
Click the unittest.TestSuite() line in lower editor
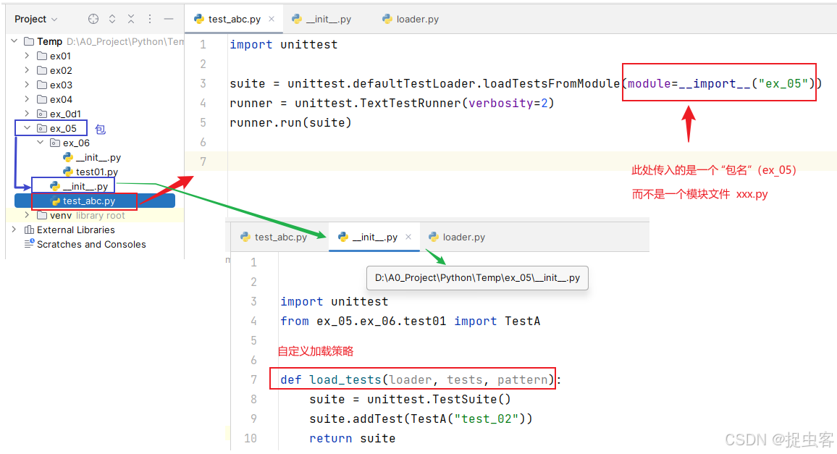coord(410,400)
